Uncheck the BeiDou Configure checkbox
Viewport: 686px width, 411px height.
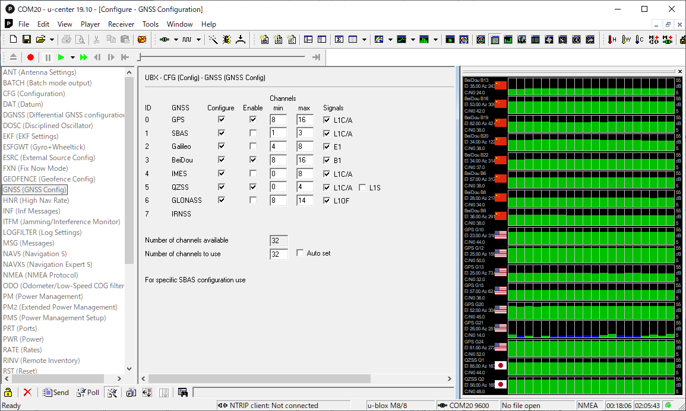click(x=222, y=160)
